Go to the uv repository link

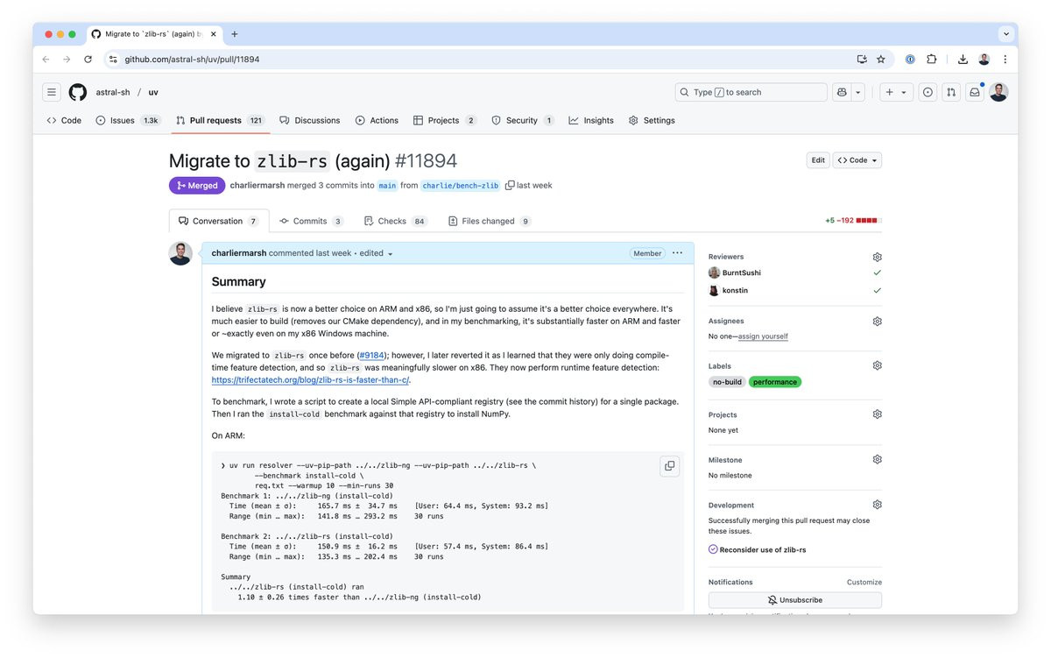click(x=153, y=92)
